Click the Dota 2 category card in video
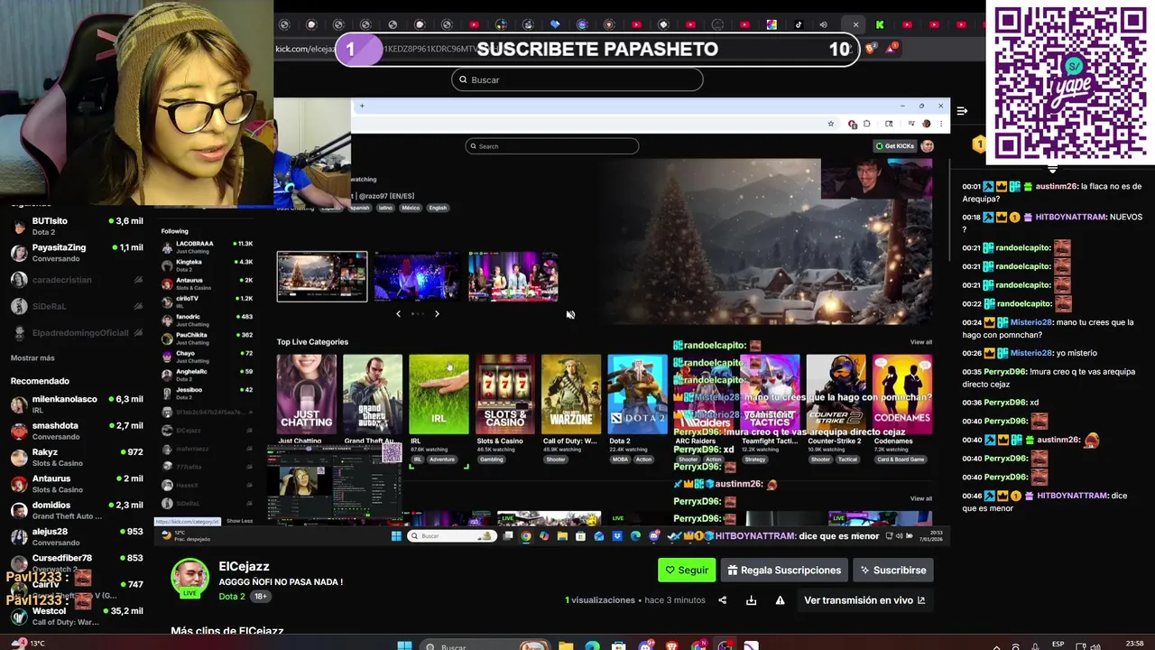Viewport: 1155px width, 650px height. pyautogui.click(x=638, y=395)
